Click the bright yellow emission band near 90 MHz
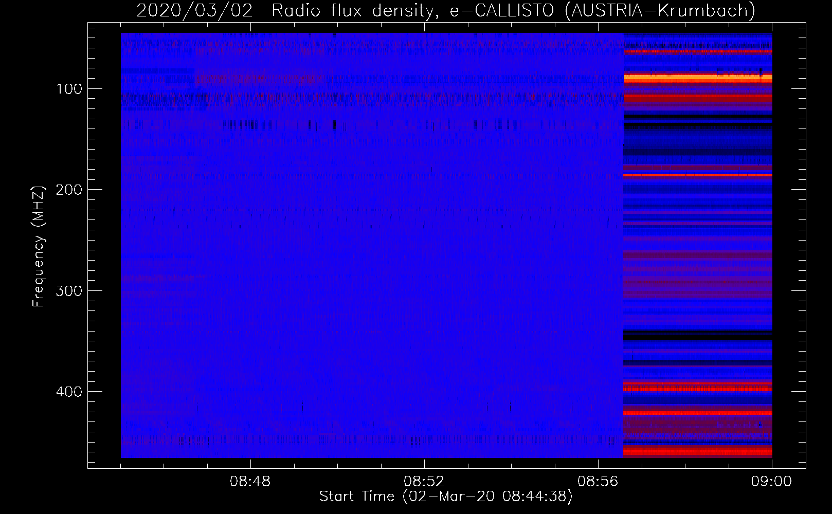This screenshot has width=832, height=514. [698, 78]
